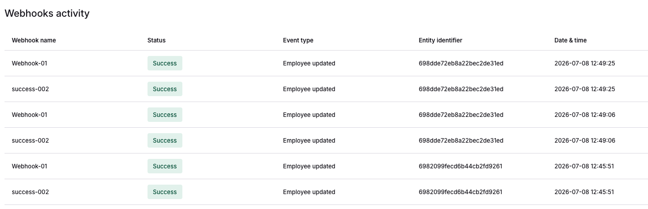Open the Webhook-01 name logged at 12:49:25

click(29, 63)
